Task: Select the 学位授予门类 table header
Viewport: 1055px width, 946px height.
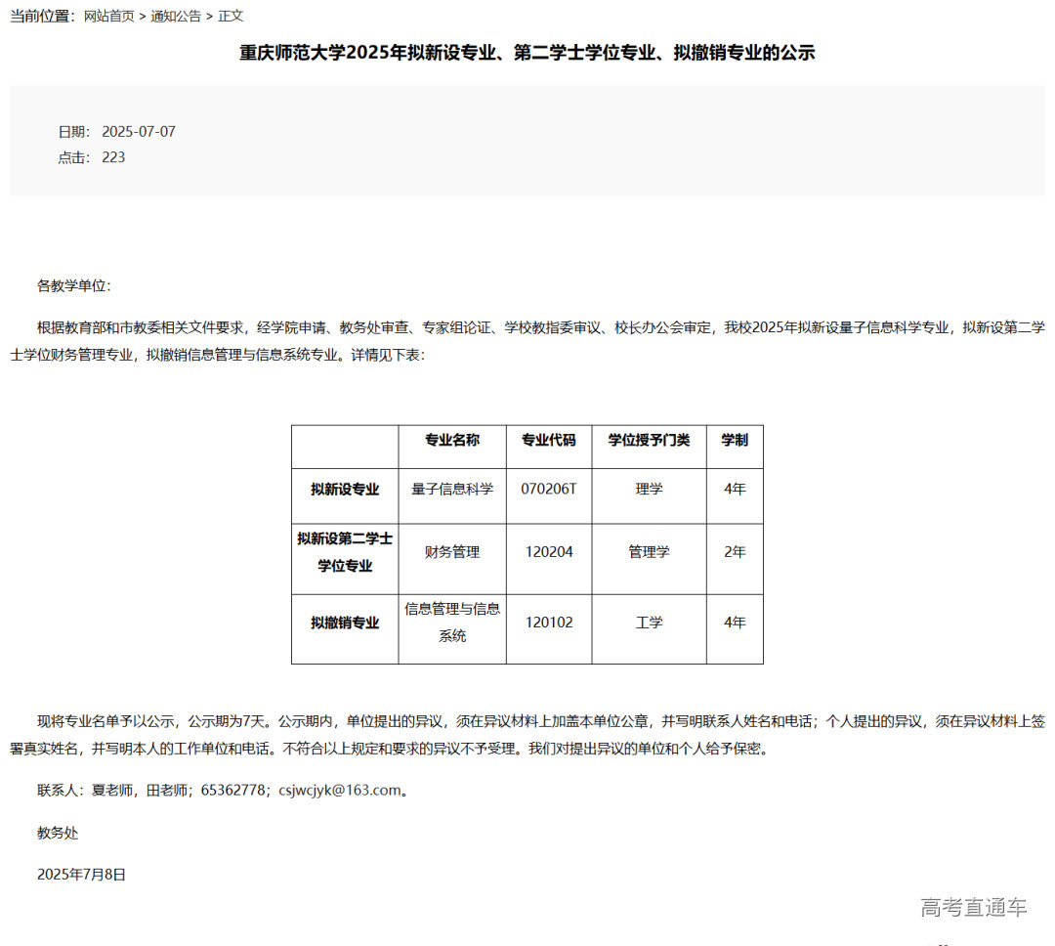Action: coord(648,441)
